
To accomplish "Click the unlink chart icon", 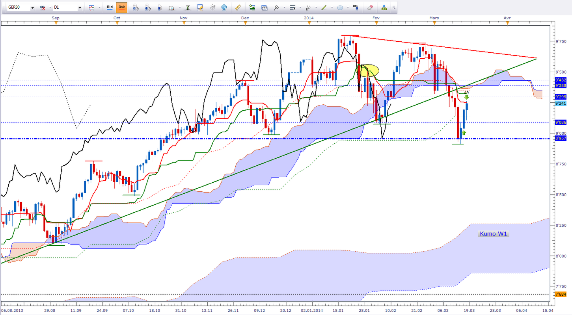I will pyautogui.click(x=42, y=7).
